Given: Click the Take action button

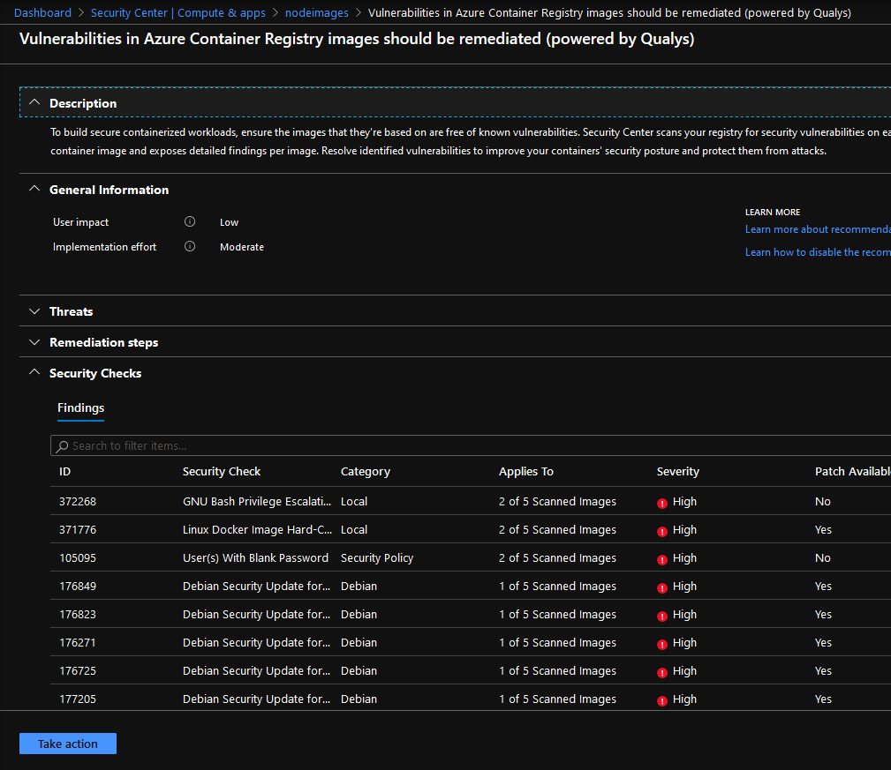Looking at the screenshot, I should coord(68,744).
